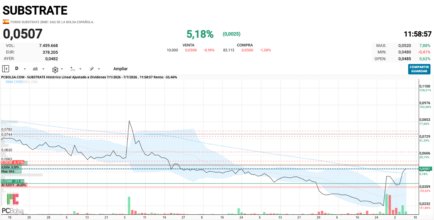
Task: Click the Compartir Guardar button
Action: pos(419,69)
